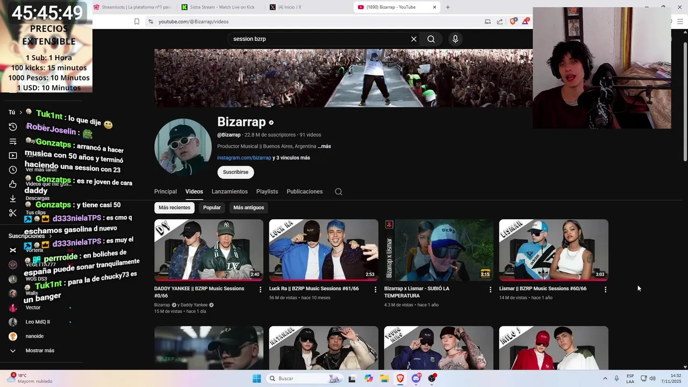Click the YouTube search magnifier button

point(431,39)
